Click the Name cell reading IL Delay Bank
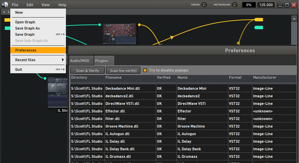Viewport: 299px width, 163px height. point(202,149)
